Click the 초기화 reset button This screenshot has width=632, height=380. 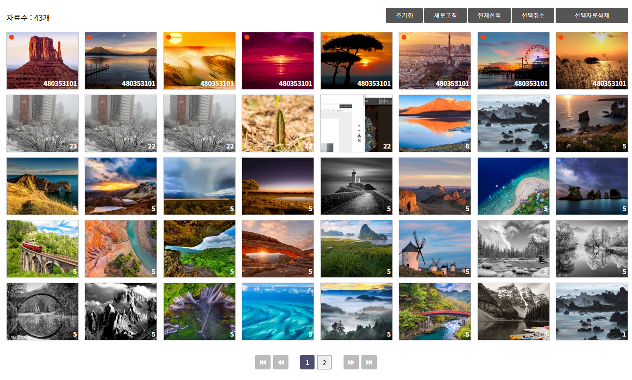404,15
